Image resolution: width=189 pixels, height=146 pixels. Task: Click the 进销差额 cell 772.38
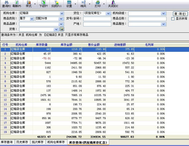pos(120,81)
